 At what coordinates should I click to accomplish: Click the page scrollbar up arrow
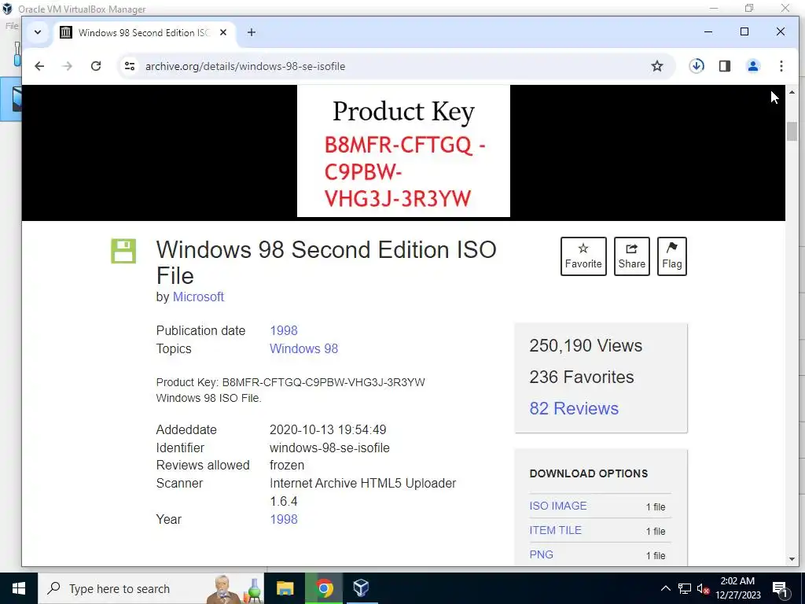click(792, 93)
